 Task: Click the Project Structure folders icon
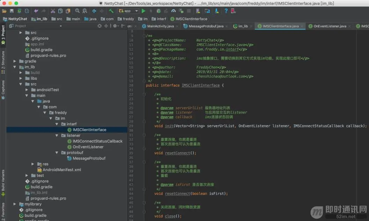click(207, 11)
